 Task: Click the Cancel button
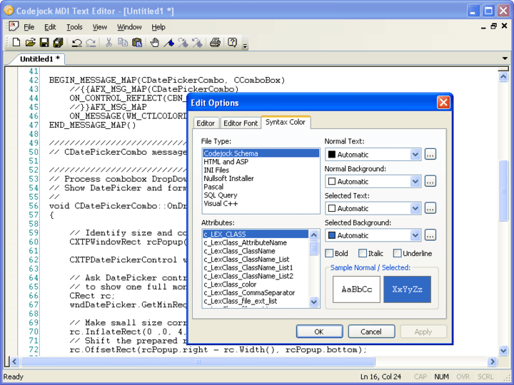pyautogui.click(x=371, y=332)
